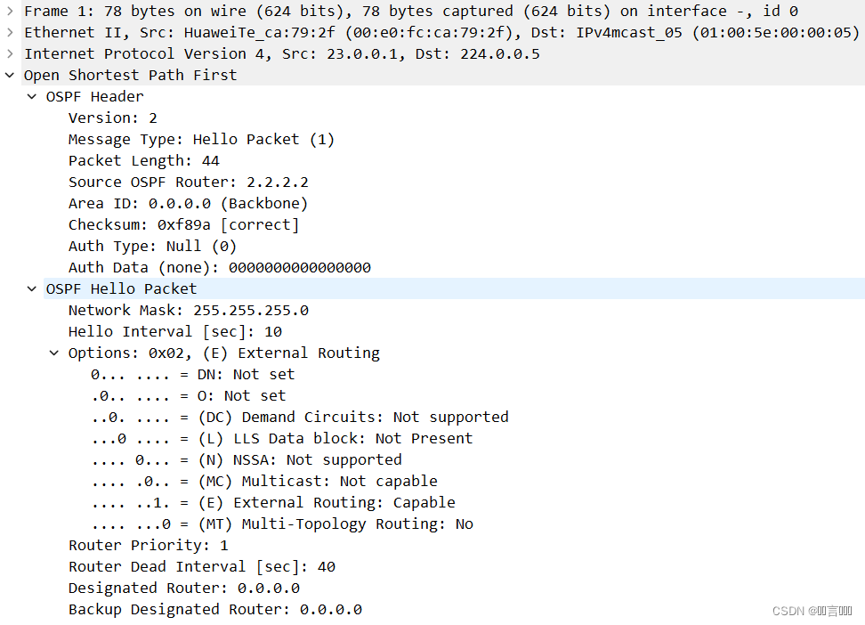This screenshot has width=865, height=625.
Task: Collapse the OSPF Header subtree
Action: [x=32, y=96]
